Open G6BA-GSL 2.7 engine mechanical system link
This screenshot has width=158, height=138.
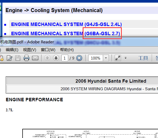(66, 33)
